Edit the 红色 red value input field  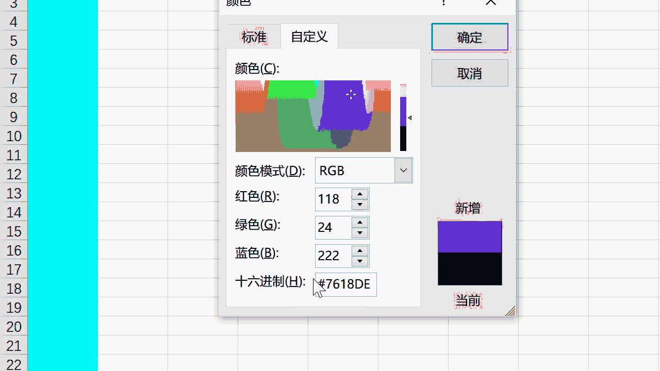333,199
